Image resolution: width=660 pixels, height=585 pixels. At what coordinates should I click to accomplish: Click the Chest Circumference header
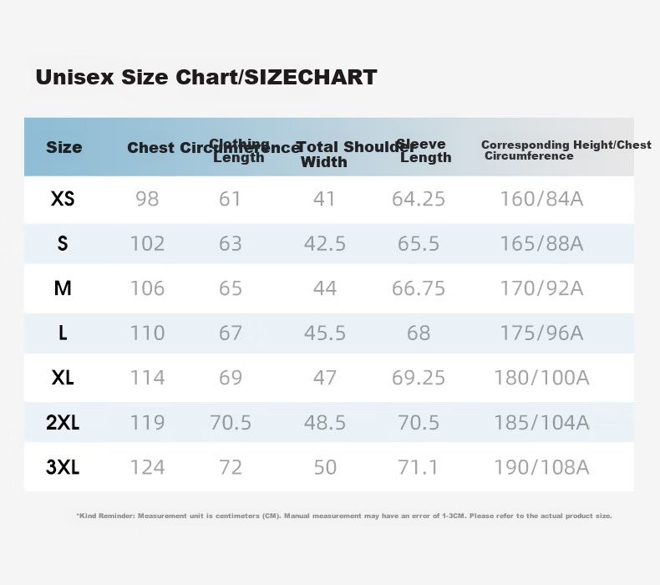(214, 147)
